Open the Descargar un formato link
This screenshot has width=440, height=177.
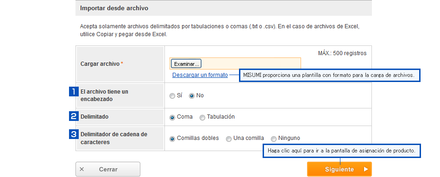pyautogui.click(x=200, y=75)
